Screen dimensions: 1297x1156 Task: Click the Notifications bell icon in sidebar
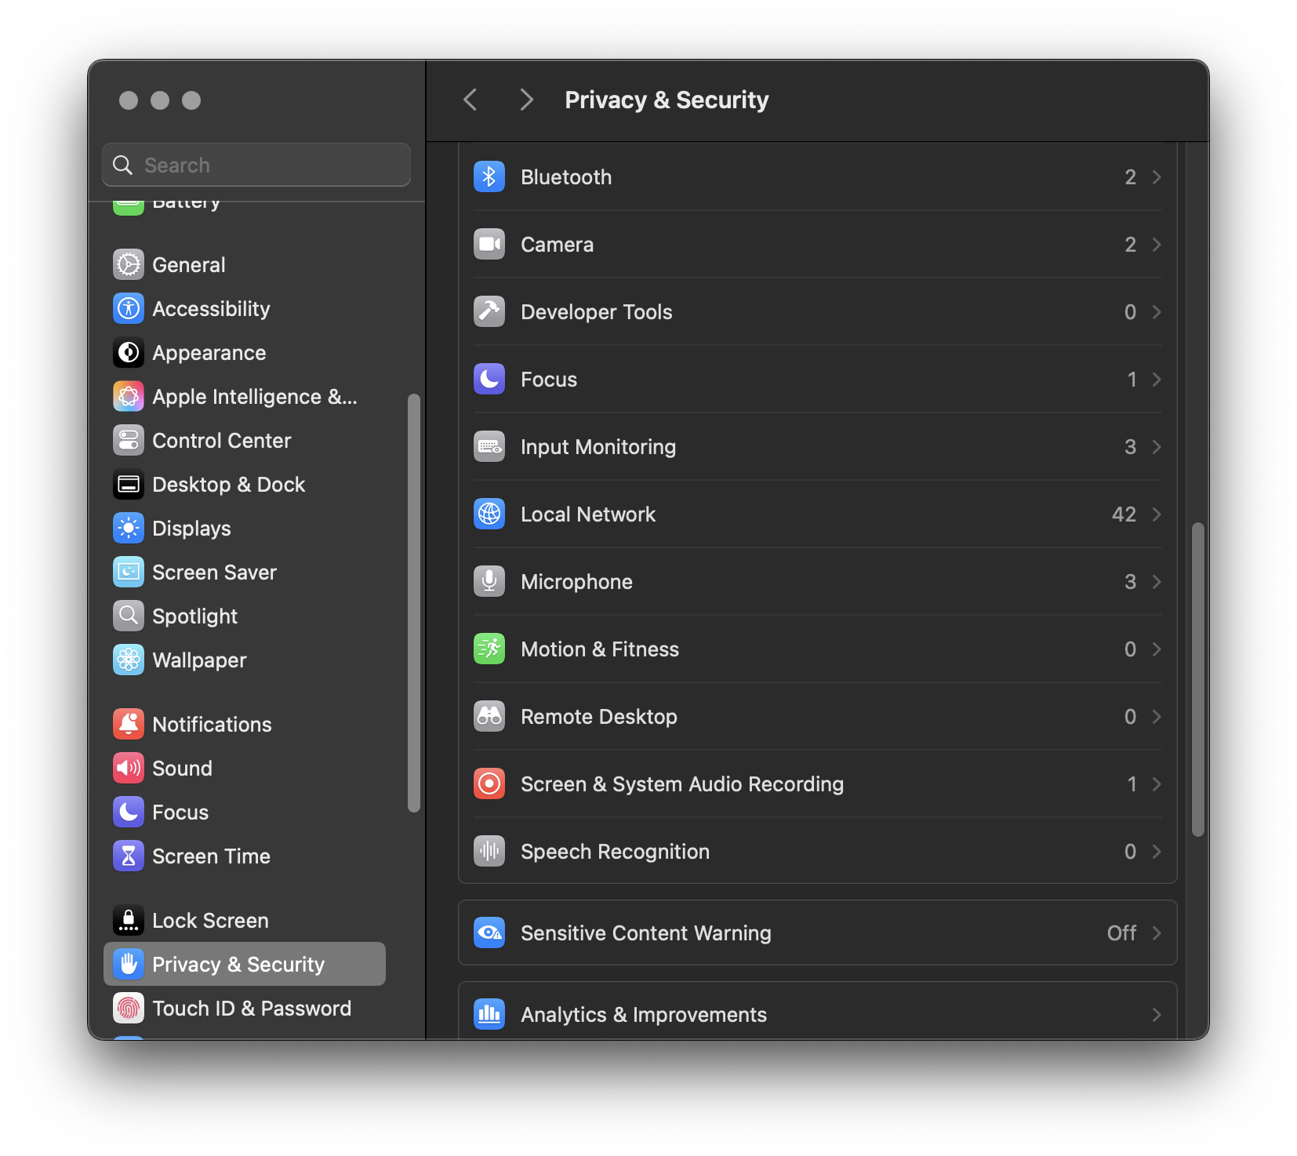pyautogui.click(x=129, y=725)
